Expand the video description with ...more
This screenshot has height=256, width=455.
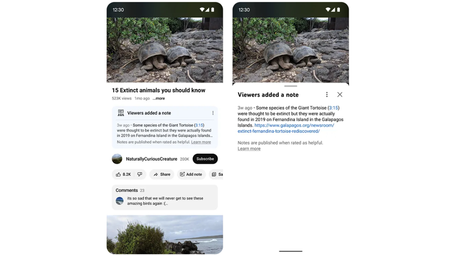[x=158, y=98]
